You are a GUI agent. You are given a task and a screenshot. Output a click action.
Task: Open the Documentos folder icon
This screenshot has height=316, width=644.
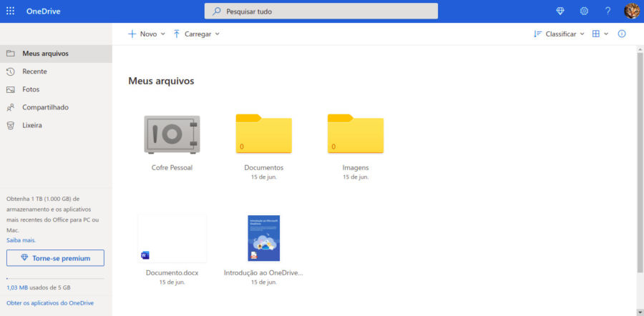click(x=263, y=134)
